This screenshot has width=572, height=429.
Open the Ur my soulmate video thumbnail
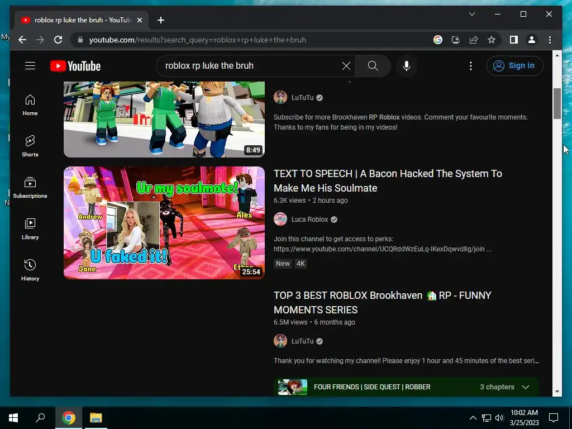164,223
